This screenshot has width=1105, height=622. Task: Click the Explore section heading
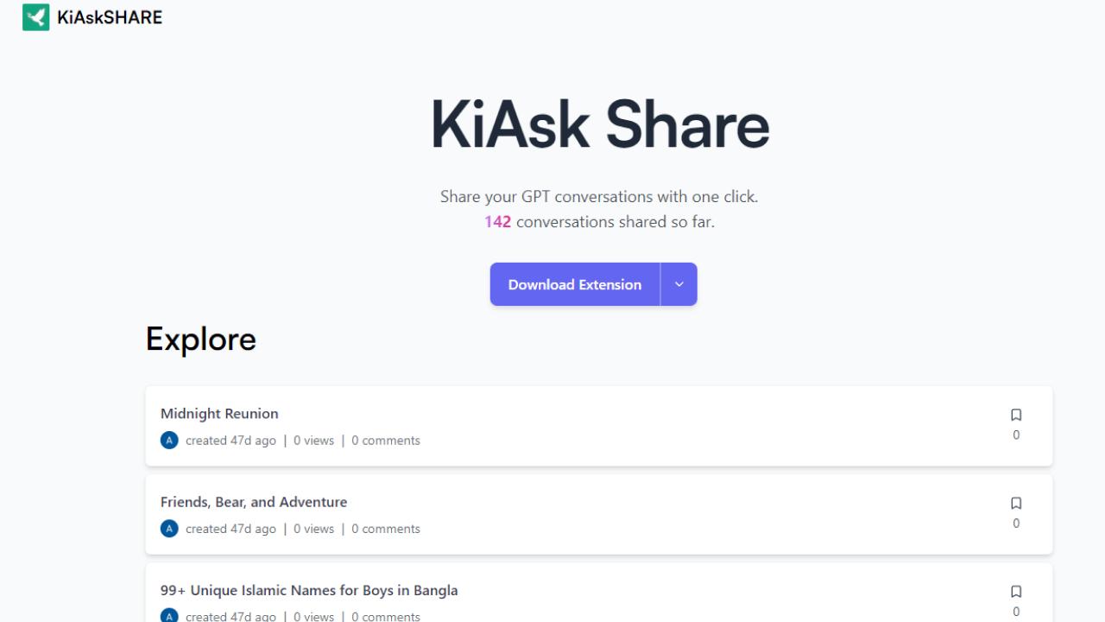(201, 340)
